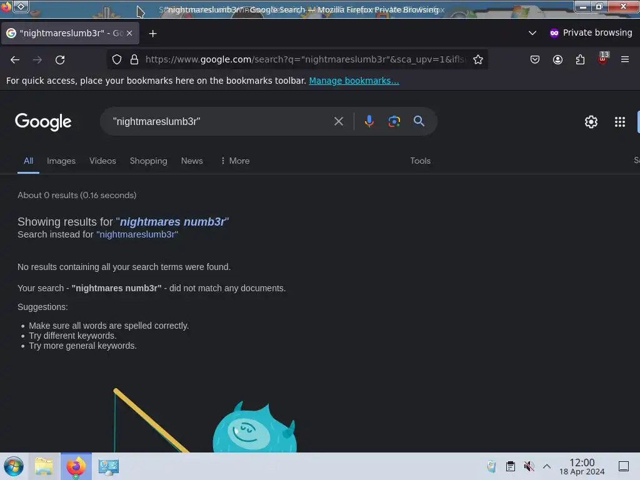View site security via the padlock icon
The width and height of the screenshot is (640, 480).
click(134, 59)
